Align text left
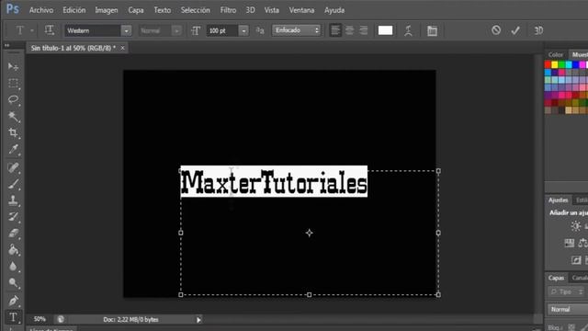Screen dimensions: 588x331 [335, 30]
